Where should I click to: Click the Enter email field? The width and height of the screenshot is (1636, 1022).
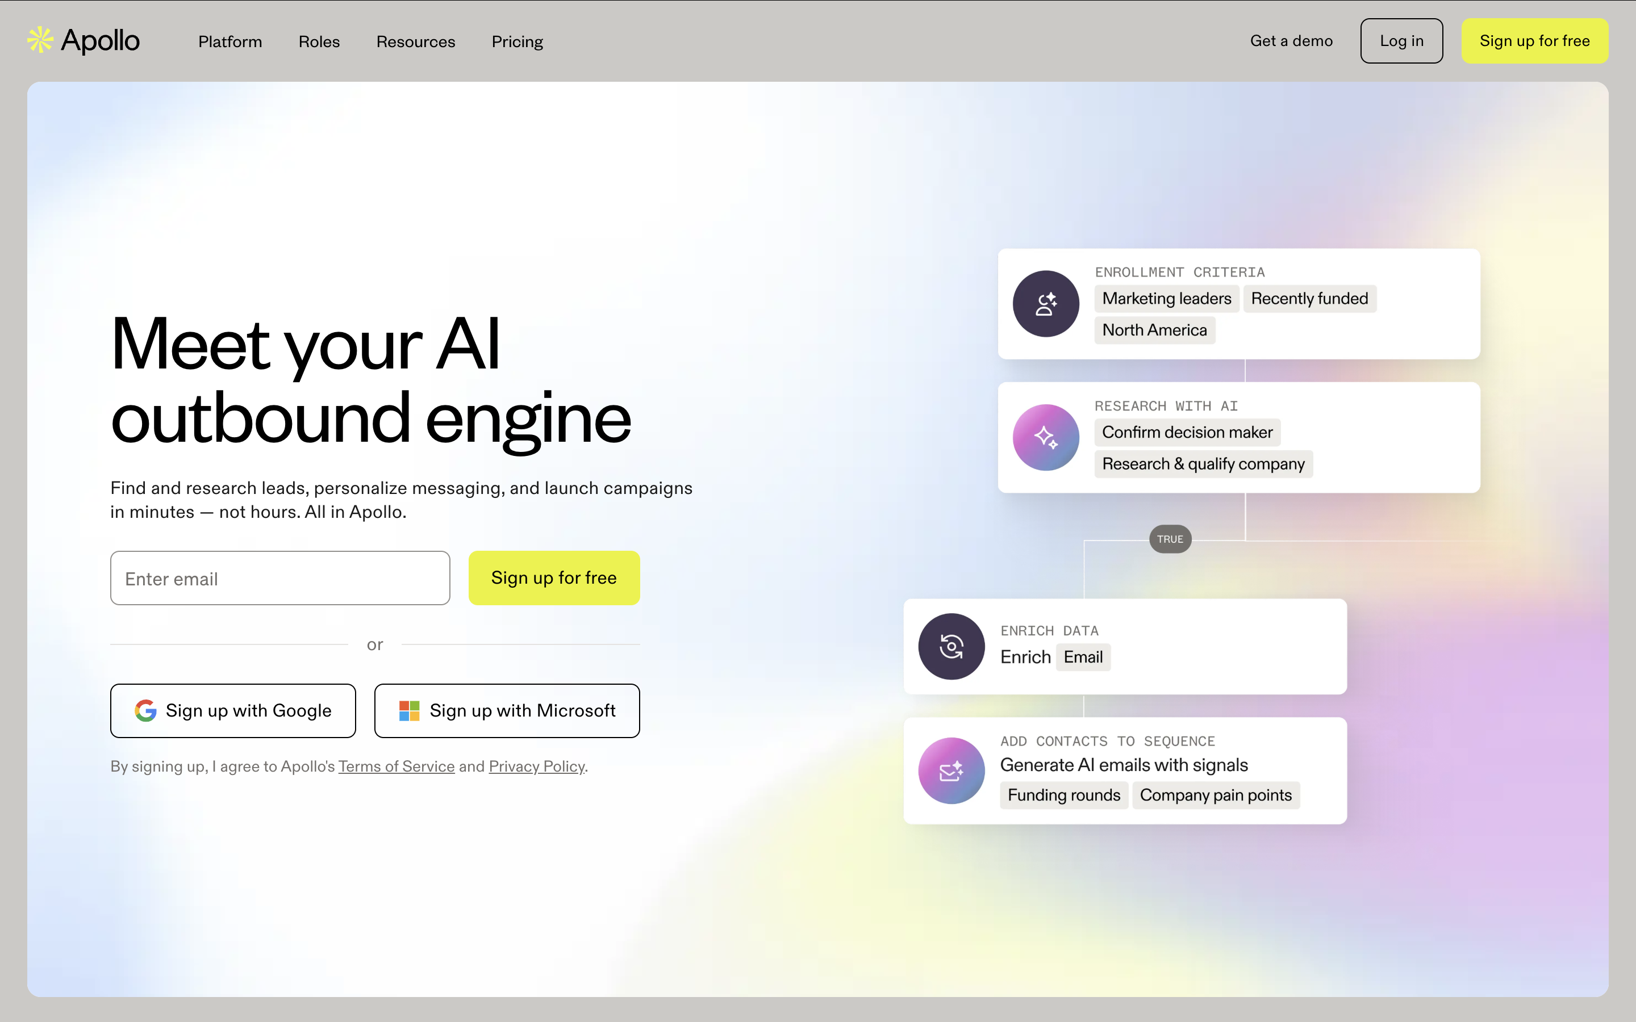pyautogui.click(x=279, y=578)
